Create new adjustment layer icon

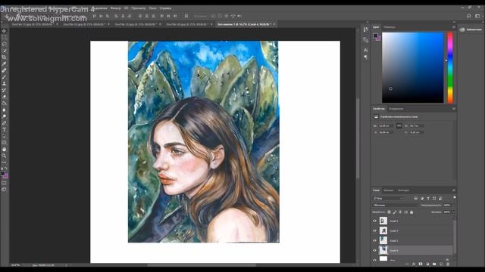[427, 264]
